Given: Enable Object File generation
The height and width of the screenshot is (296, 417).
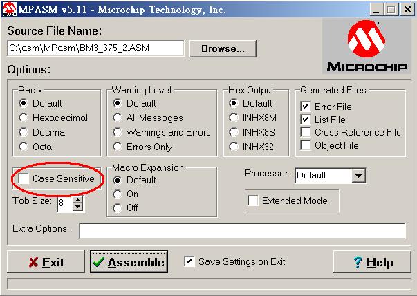Looking at the screenshot, I should (306, 145).
